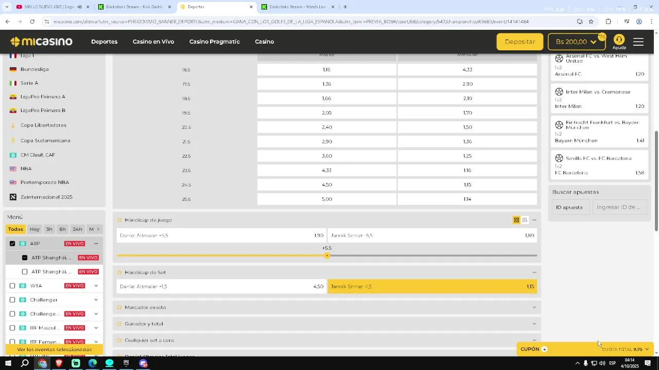The image size is (659, 370).
Task: Open the Casino en Vivo menu item
Action: pos(153,42)
